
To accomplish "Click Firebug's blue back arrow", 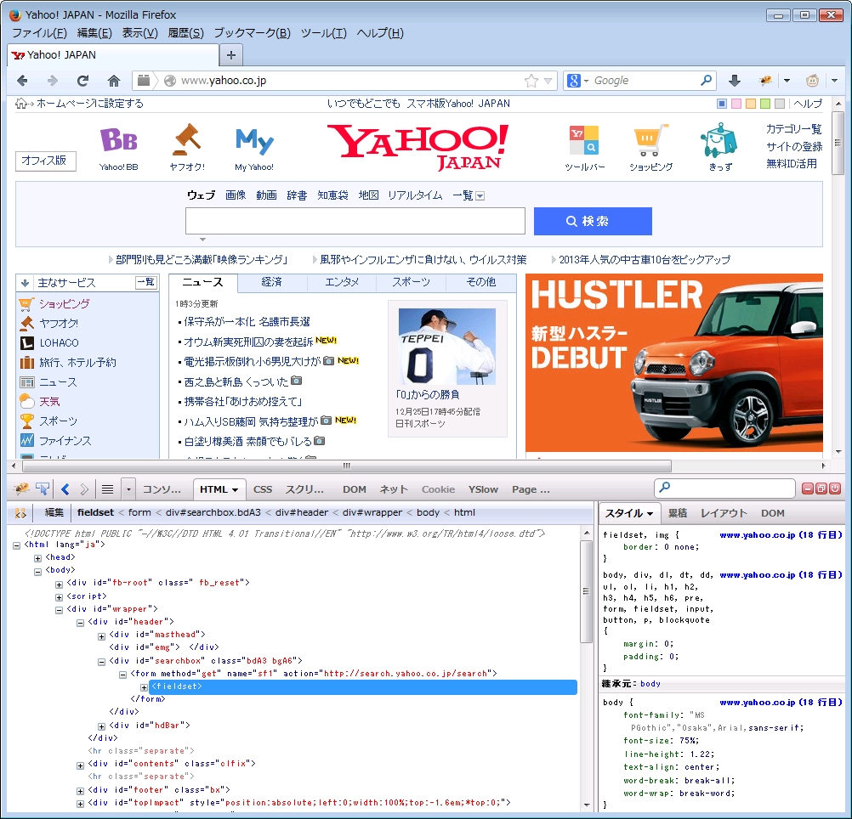I will click(65, 489).
